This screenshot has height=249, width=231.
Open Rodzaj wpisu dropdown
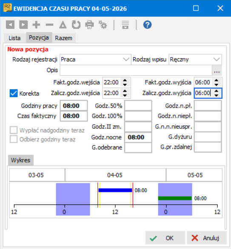(x=217, y=60)
